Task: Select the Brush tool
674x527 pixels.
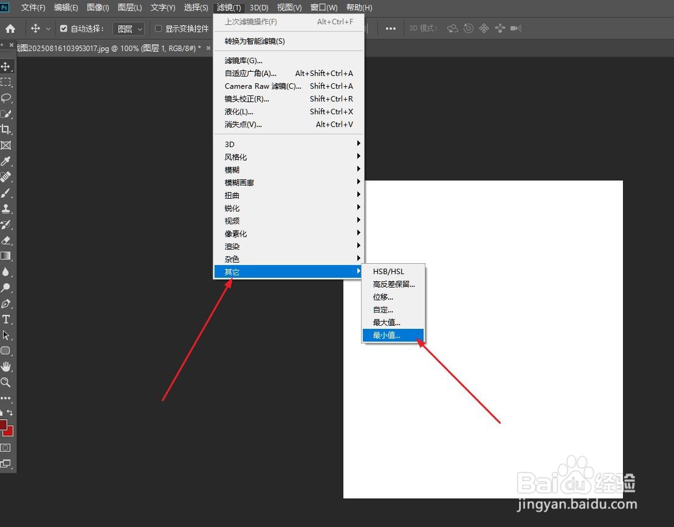Action: tap(6, 193)
